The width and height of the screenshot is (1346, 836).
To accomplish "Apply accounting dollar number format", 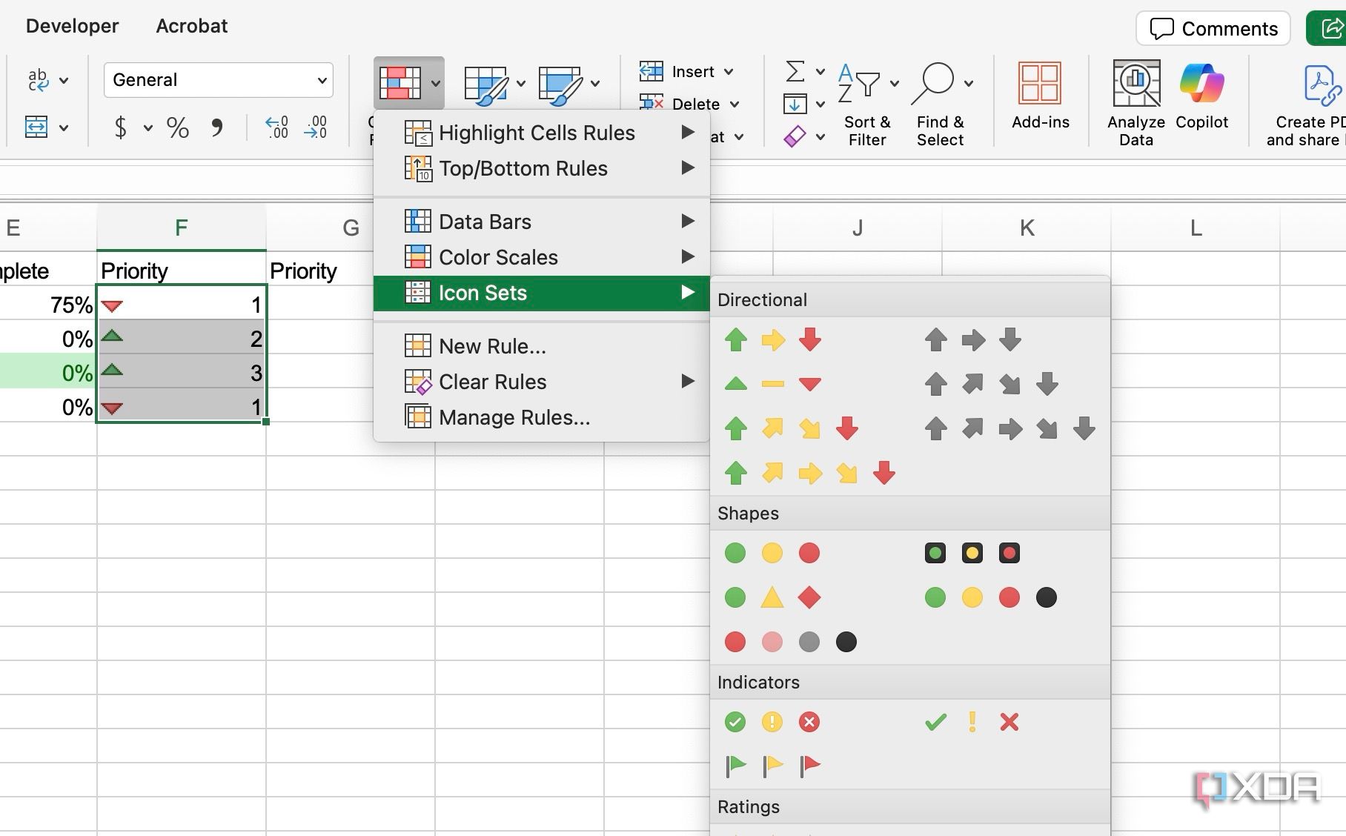I will 120,128.
